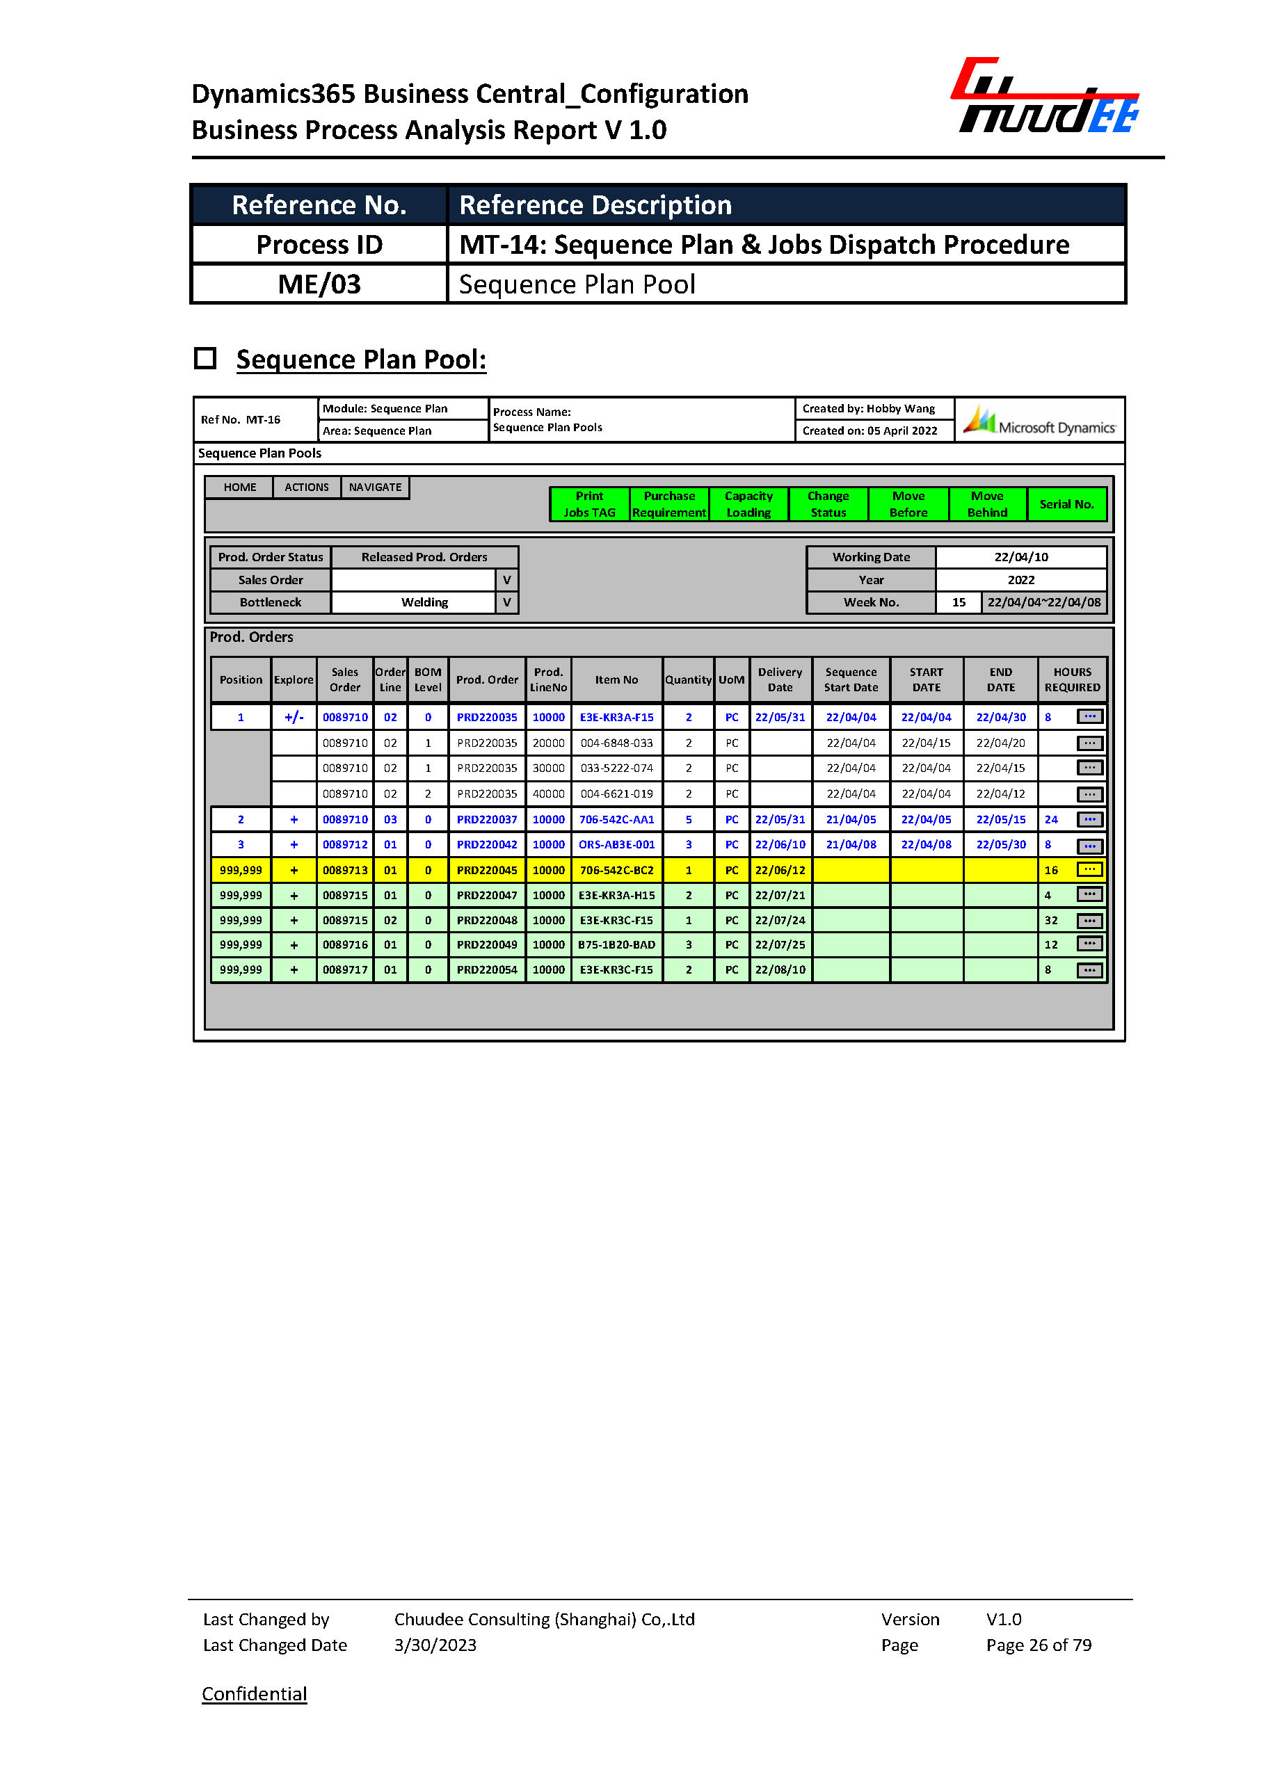Expand position 2 row plus sign

pyautogui.click(x=294, y=820)
